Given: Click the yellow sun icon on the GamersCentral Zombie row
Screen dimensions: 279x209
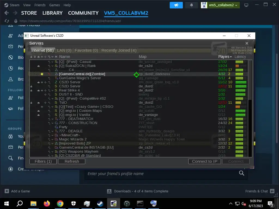Looking at the screenshot, I should pyautogui.click(x=42, y=74).
